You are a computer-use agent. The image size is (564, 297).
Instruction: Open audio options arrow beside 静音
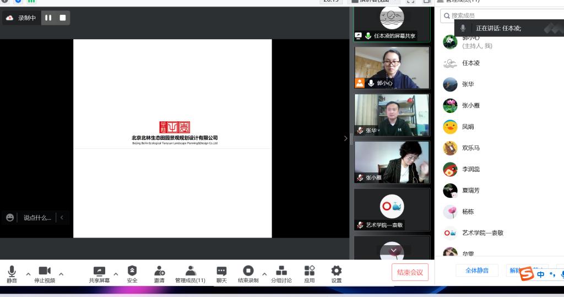click(x=28, y=274)
